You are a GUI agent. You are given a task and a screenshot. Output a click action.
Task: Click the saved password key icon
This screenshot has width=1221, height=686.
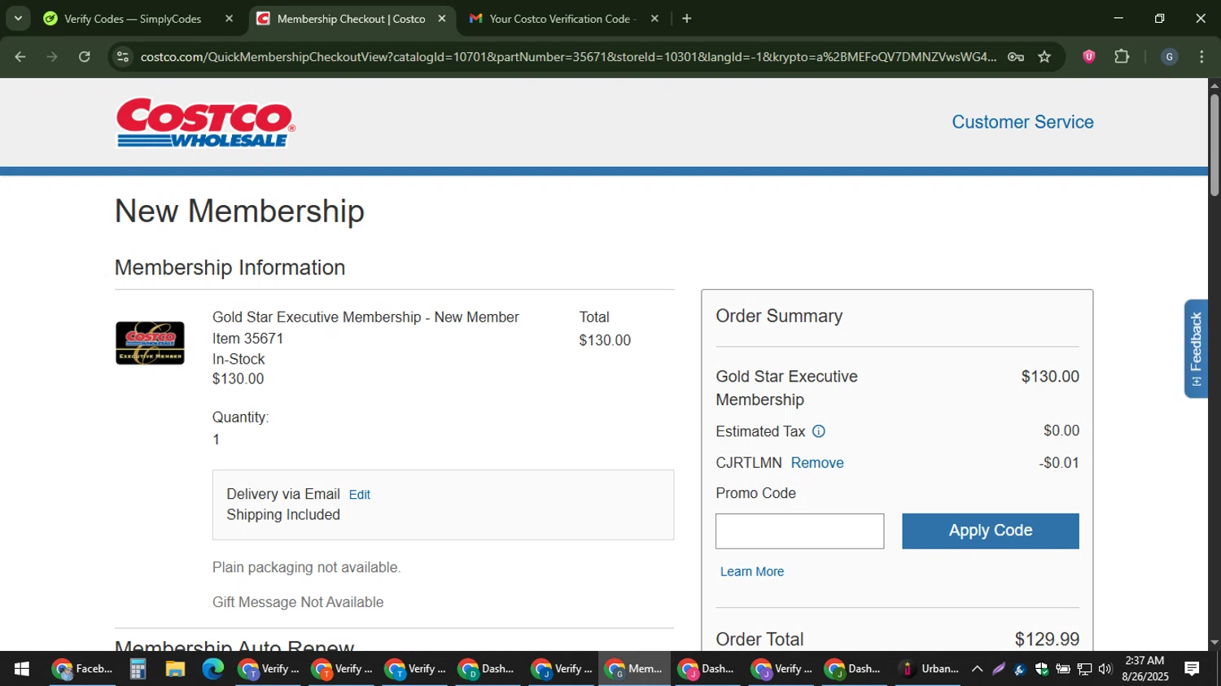[x=1015, y=57]
